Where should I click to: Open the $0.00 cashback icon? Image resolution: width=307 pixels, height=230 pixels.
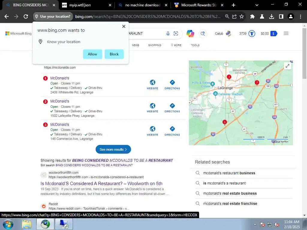pos(274,34)
